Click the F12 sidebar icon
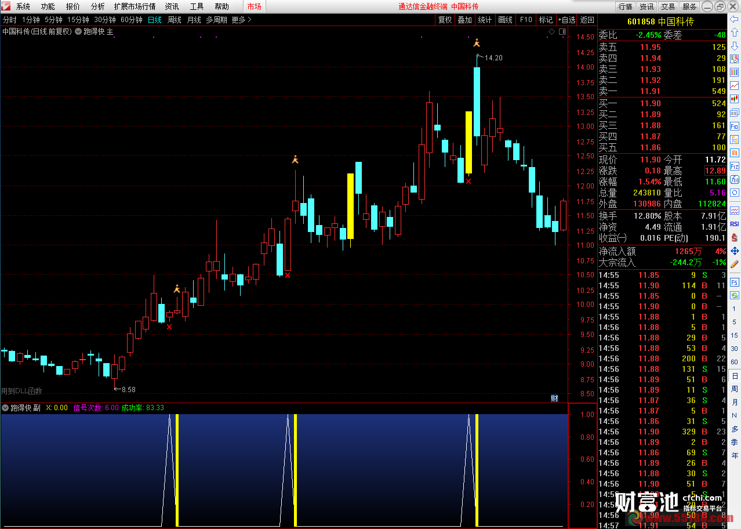This screenshot has height=529, width=741. coord(735,166)
